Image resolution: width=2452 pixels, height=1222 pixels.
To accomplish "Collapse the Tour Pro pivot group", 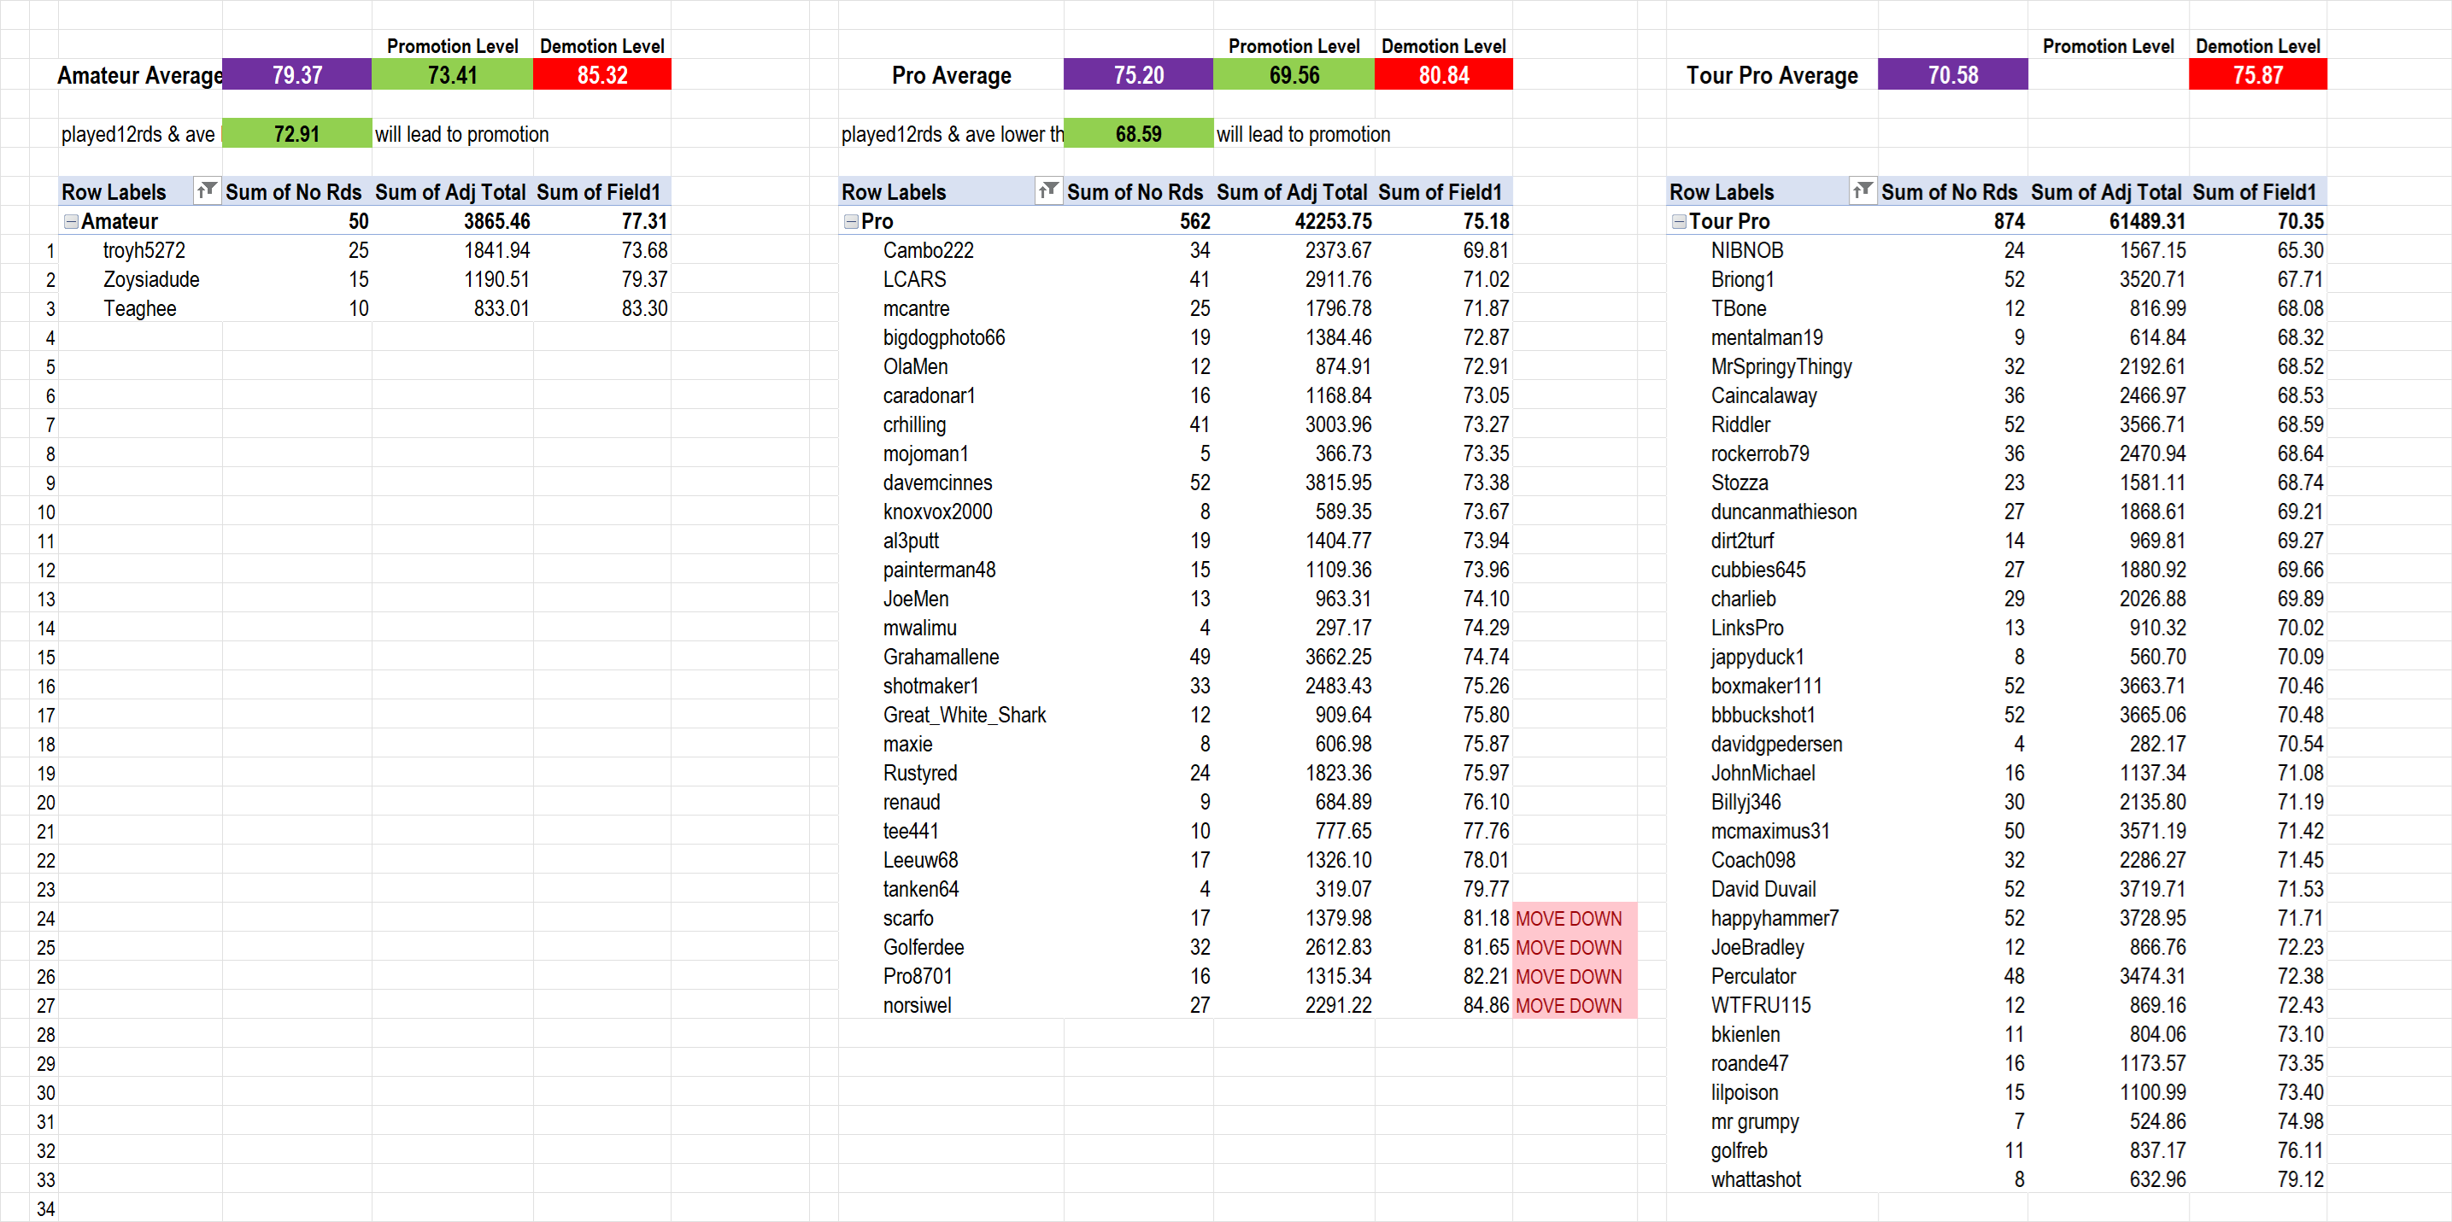I will [1679, 222].
